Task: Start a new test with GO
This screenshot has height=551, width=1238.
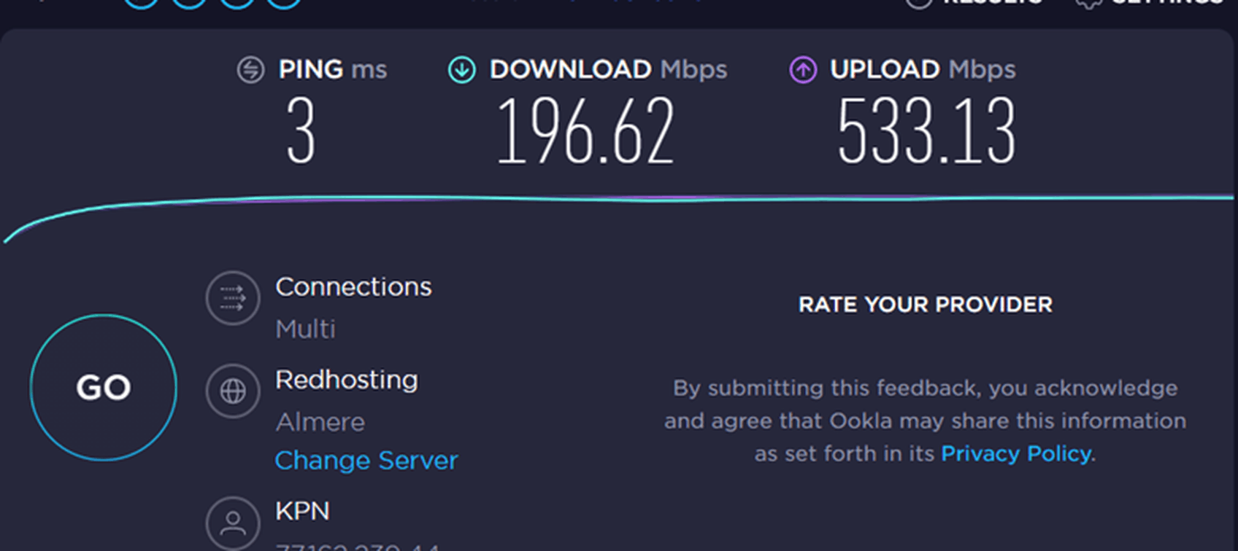Action: (104, 388)
